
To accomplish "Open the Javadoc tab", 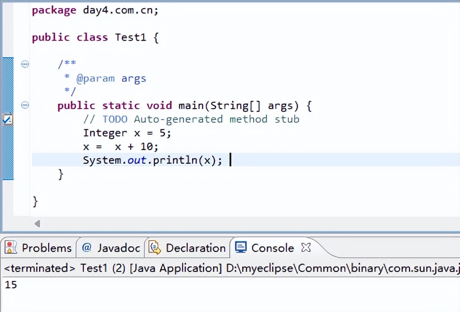I will [x=111, y=248].
